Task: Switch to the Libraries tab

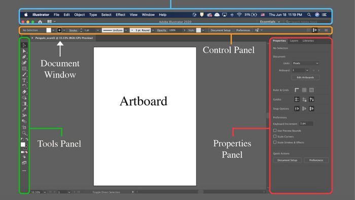Action: point(308,41)
